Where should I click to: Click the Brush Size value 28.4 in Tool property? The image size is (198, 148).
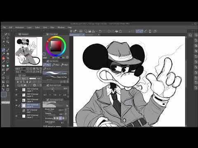click(61, 110)
